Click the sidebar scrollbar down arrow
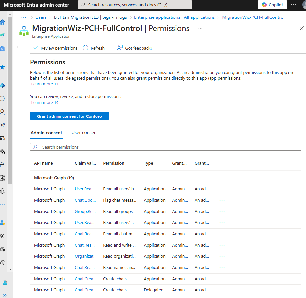Screen dimensions: 306x298 [10, 269]
